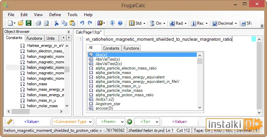The image size is (267, 137).
Task: Click the cyan marker in editor
Action: click(254, 39)
